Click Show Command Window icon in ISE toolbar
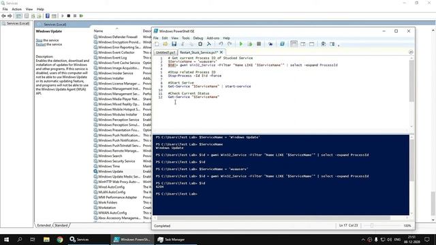436x245 pixels. (324, 44)
